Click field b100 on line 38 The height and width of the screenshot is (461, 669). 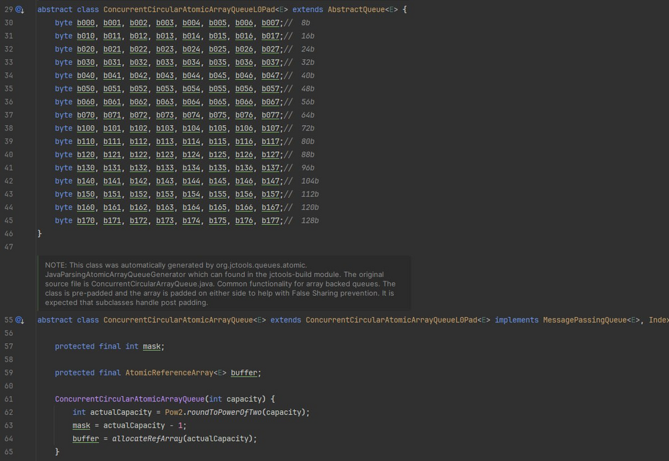point(86,128)
